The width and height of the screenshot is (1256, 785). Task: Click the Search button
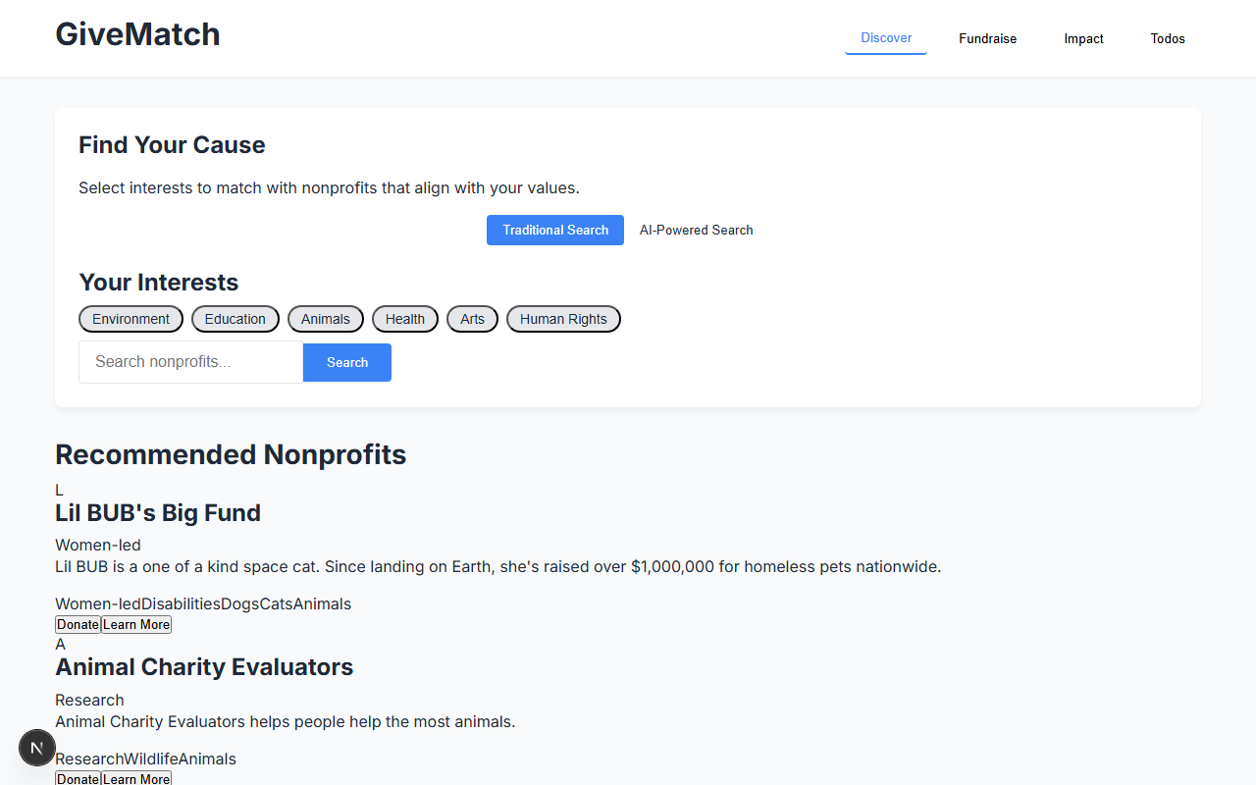346,362
